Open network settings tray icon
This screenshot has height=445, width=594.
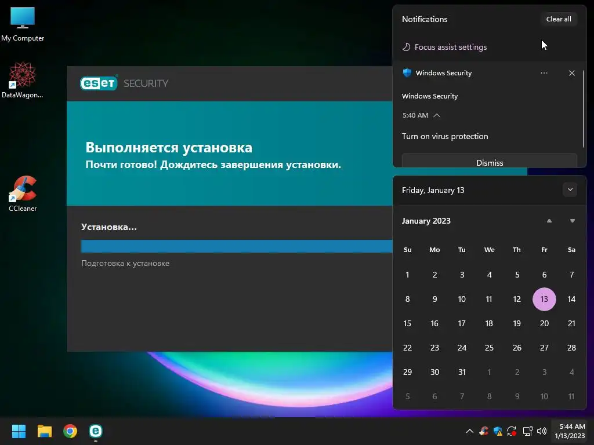pyautogui.click(x=527, y=431)
